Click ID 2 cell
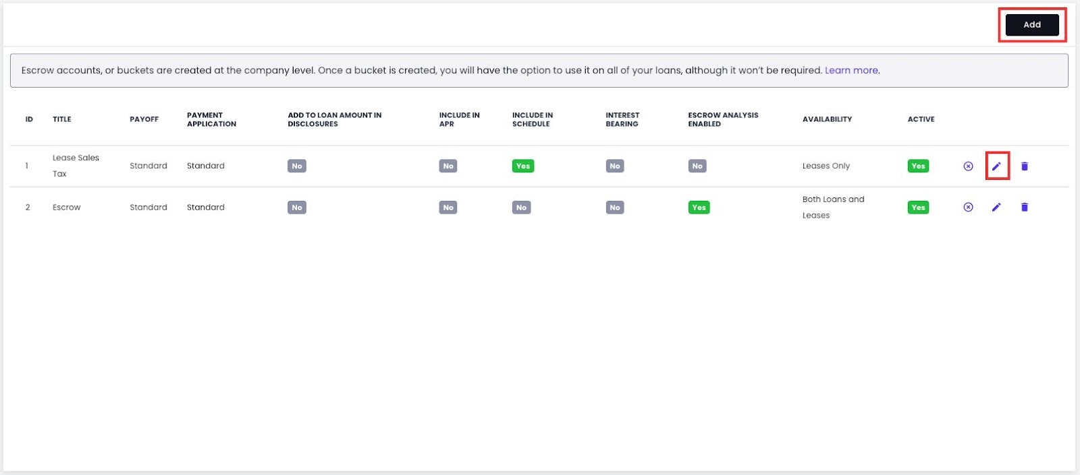Screen dimensions: 1080x475 (28, 208)
